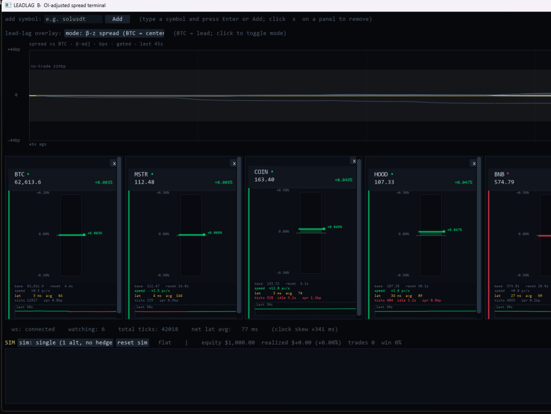Click the red down arrow beside BNB
Viewport: 551px width, 414px height.
pos(508,174)
